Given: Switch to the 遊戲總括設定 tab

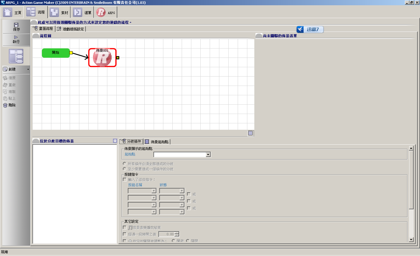Looking at the screenshot, I should click(71, 29).
